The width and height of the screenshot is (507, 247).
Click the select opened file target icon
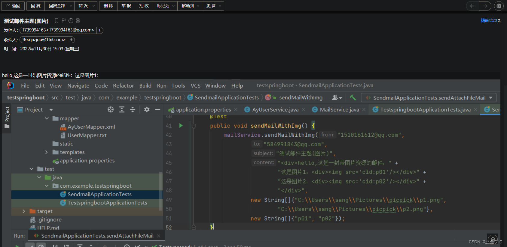click(111, 109)
